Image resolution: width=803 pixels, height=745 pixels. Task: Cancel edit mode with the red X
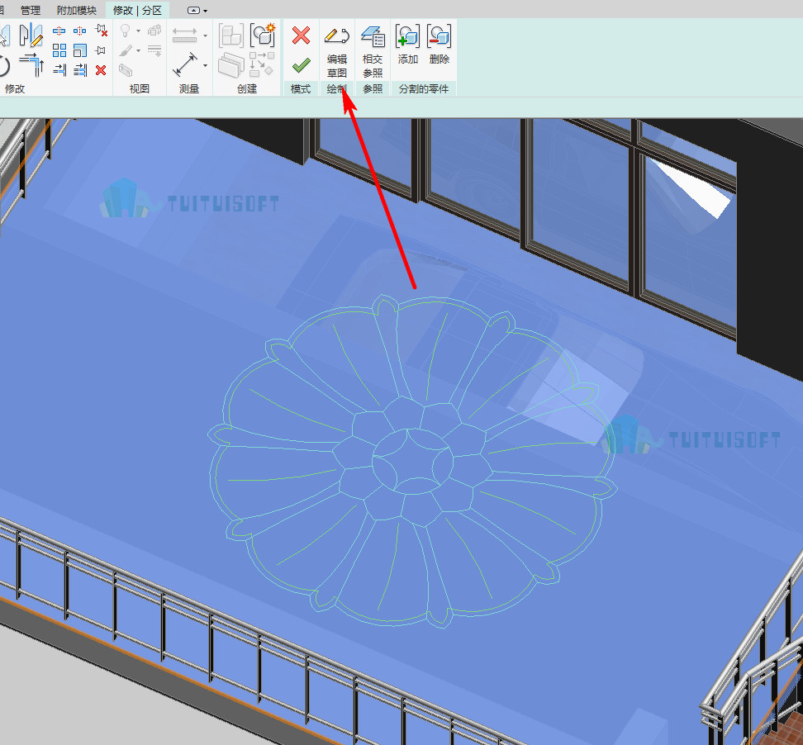pos(301,36)
